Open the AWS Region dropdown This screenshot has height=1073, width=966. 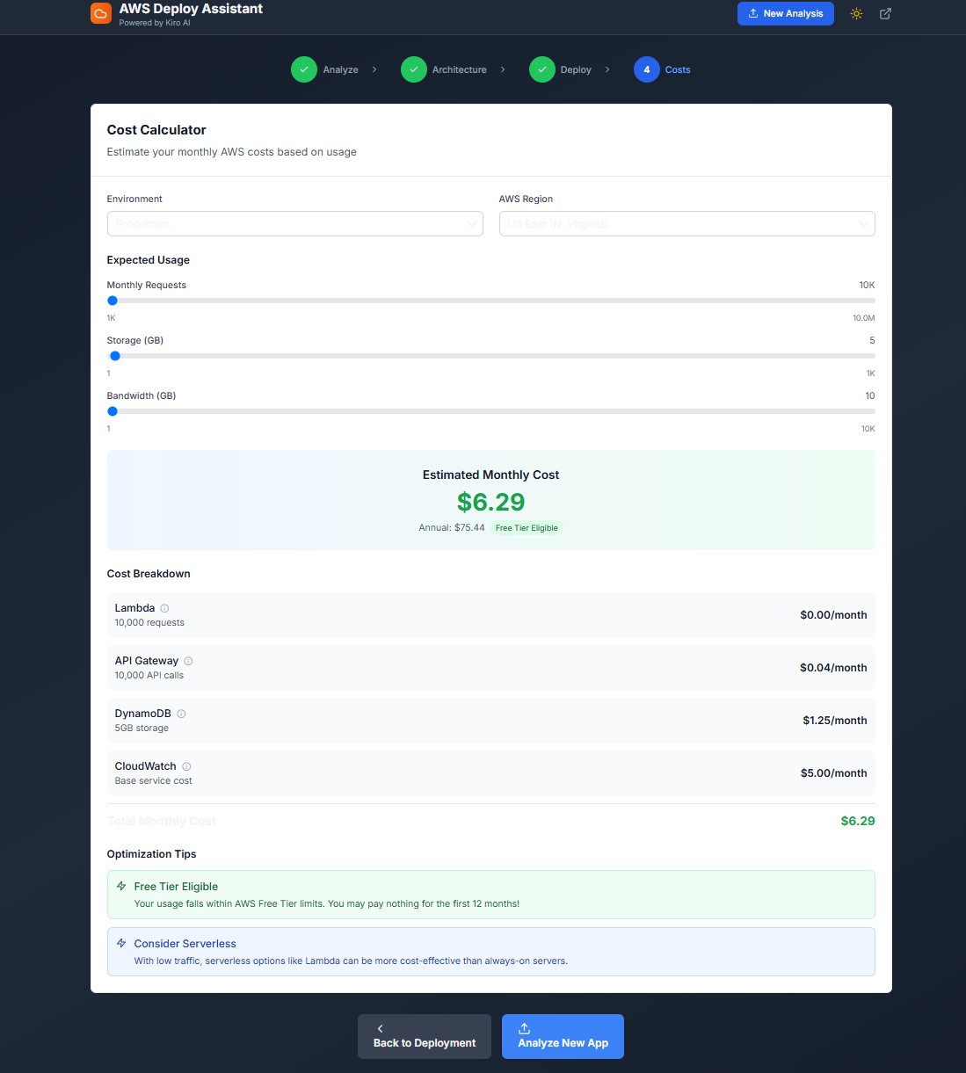tap(686, 223)
